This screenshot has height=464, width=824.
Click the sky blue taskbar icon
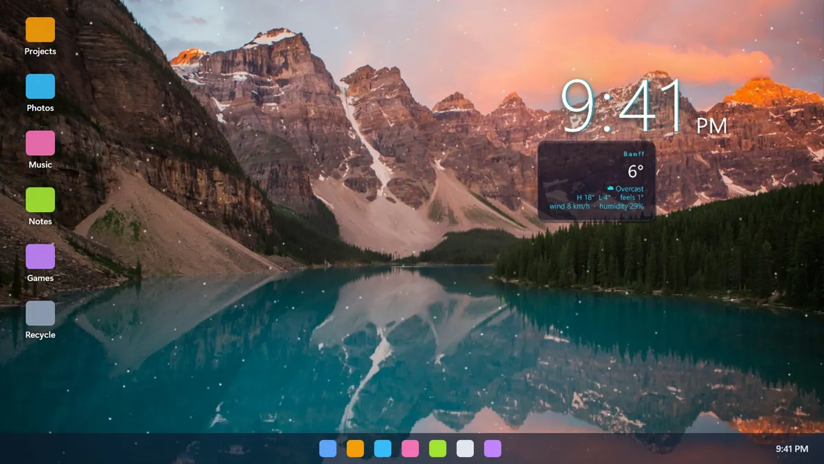click(382, 449)
